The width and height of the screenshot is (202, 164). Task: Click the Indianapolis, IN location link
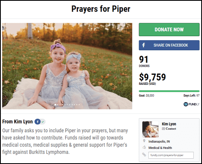[159, 141]
